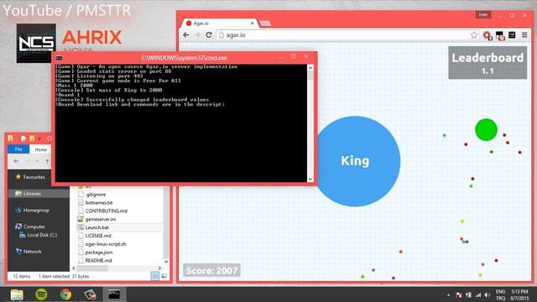Switch to cmd window from taskbar
Screen dimensions: 537x302
pos(114,294)
